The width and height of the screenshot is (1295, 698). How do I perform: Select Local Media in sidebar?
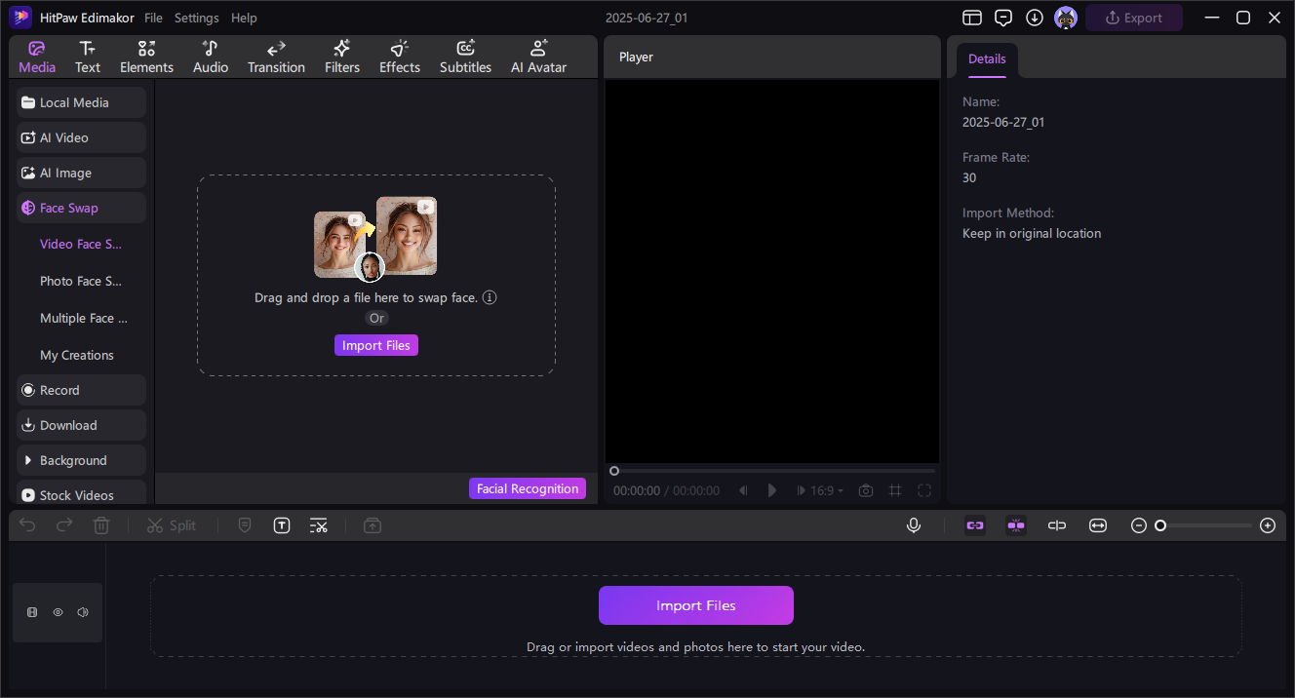coord(81,102)
